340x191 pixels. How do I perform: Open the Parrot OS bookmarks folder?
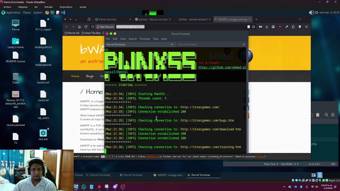pyautogui.click(x=72, y=33)
